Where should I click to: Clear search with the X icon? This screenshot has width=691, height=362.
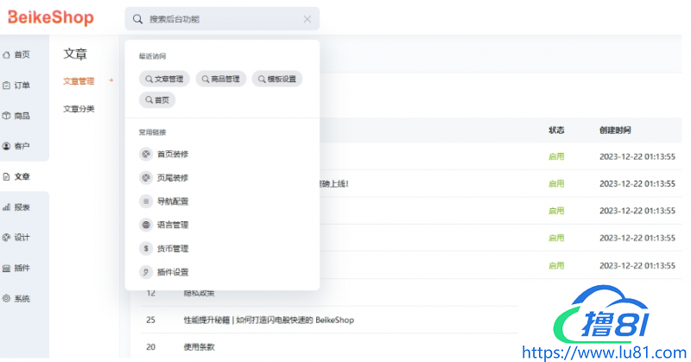[307, 18]
